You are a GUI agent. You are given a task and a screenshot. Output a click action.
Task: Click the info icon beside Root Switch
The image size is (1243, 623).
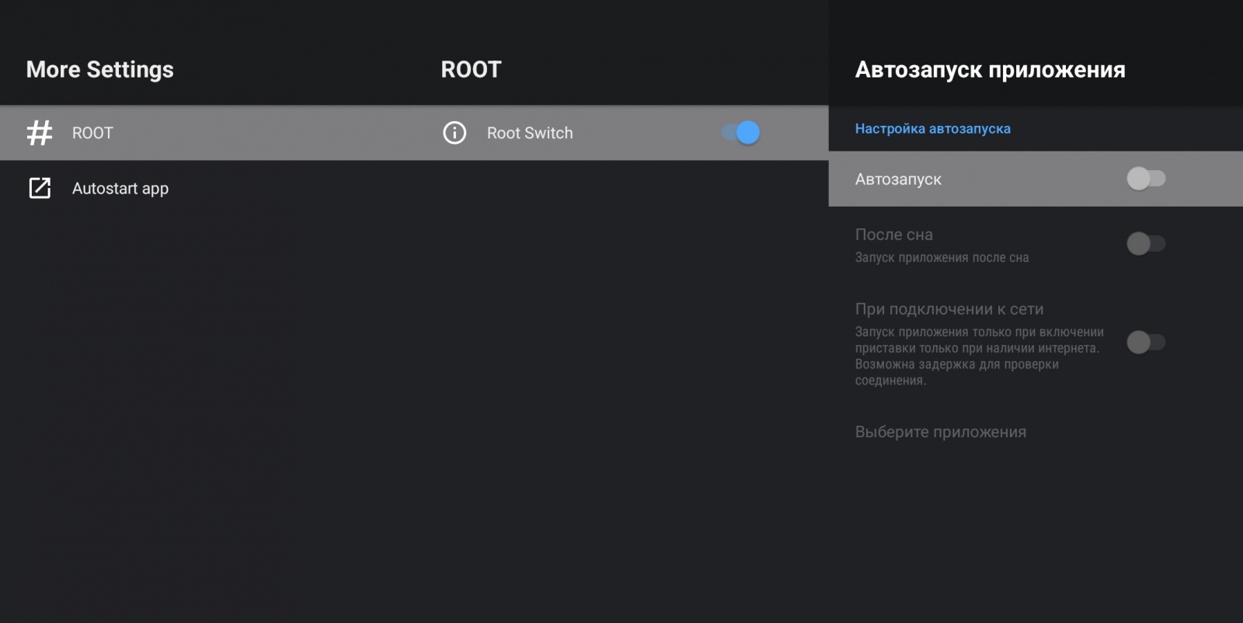pyautogui.click(x=454, y=133)
